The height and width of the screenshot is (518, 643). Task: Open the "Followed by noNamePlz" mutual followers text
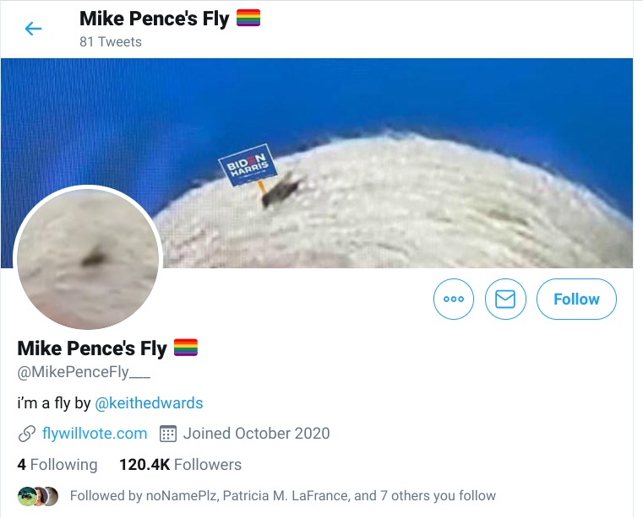point(282,496)
